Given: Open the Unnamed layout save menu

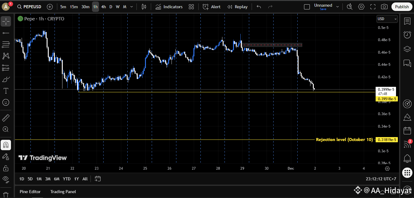Looking at the screenshot, I should pos(323,7).
